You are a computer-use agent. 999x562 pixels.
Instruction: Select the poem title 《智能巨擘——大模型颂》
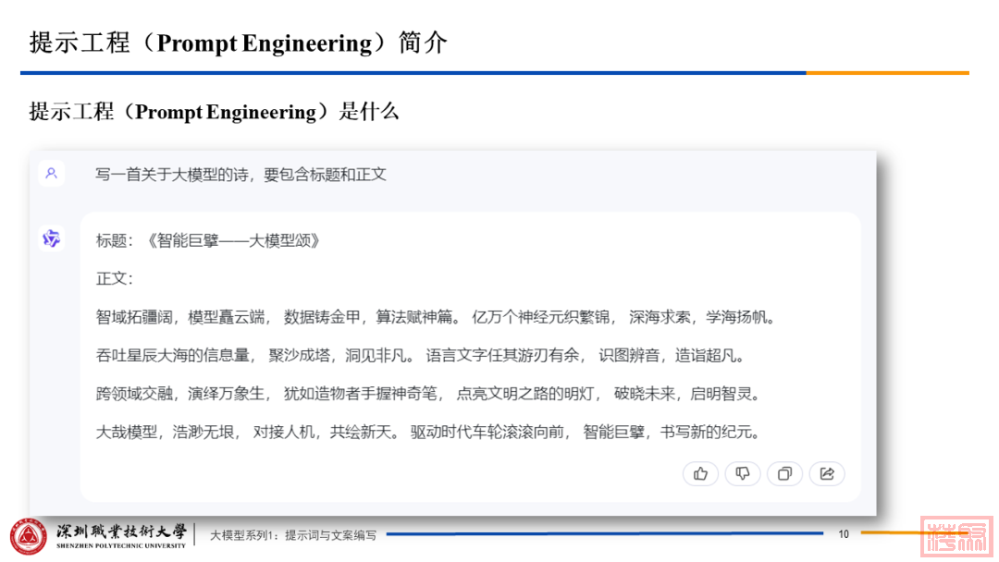(233, 240)
